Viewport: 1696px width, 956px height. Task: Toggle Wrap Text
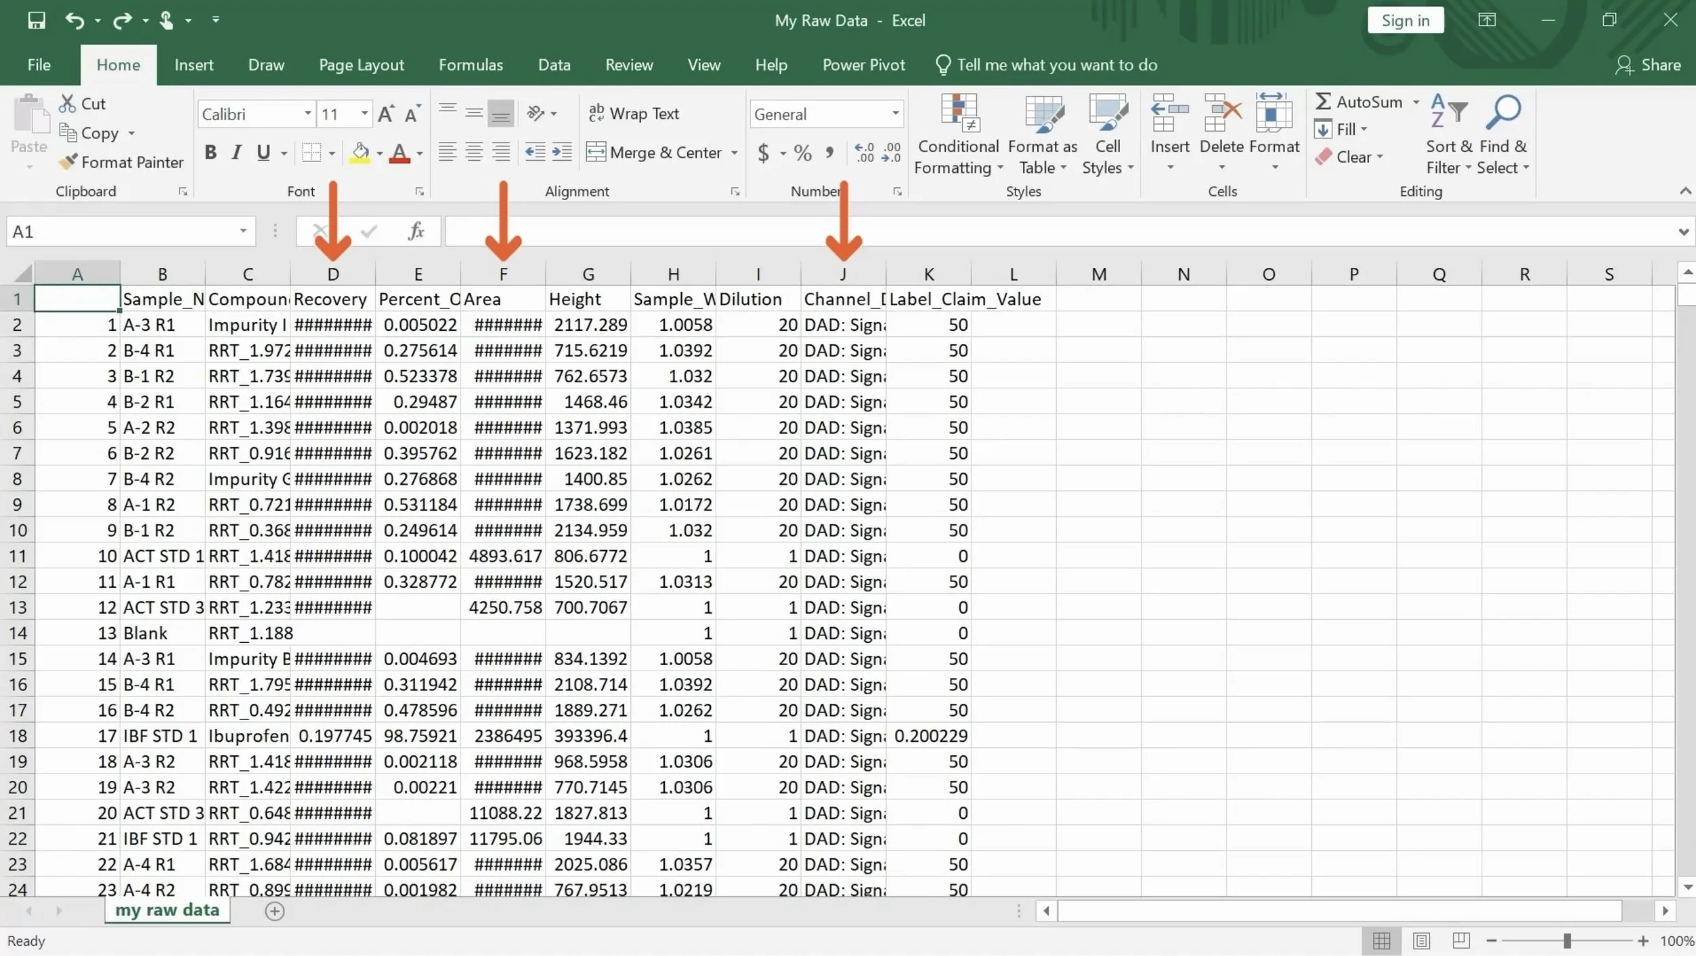coord(634,113)
